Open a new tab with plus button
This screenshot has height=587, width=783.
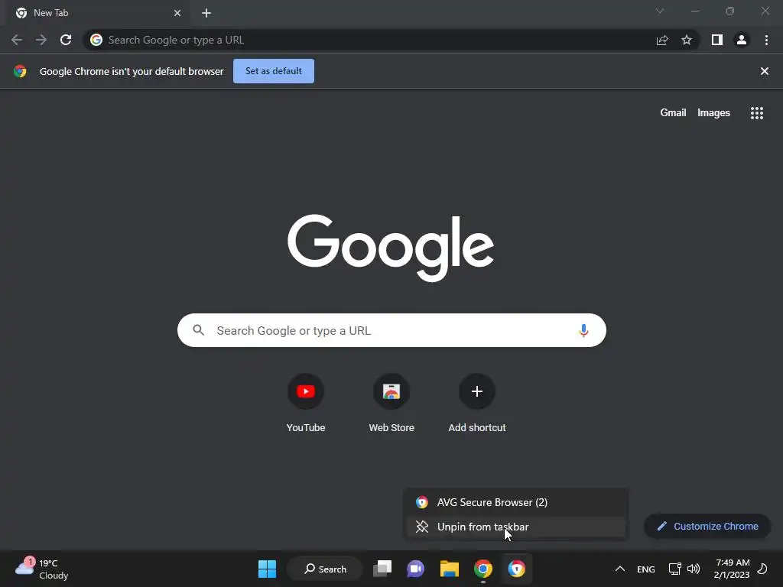pyautogui.click(x=206, y=13)
